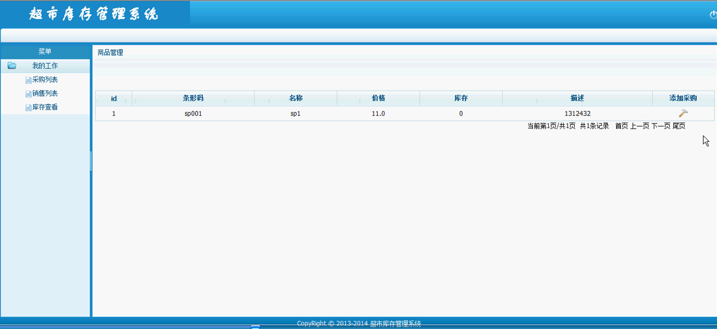The image size is (717, 329).
Task: Click the 描述 column header
Action: click(x=577, y=98)
